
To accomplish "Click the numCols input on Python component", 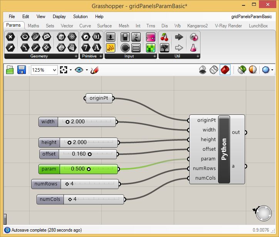I will coord(205,178).
